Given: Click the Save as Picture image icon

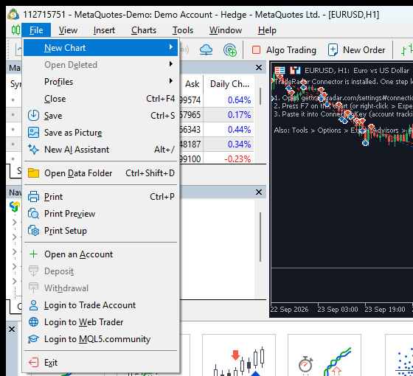Looking at the screenshot, I should click(33, 133).
